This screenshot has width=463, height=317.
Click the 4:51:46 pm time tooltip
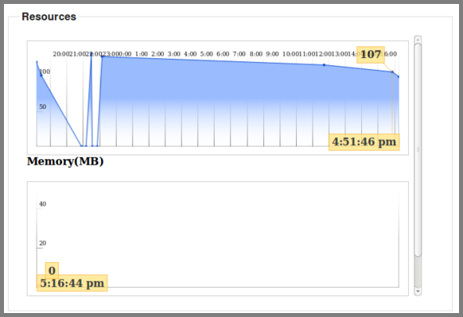pyautogui.click(x=364, y=142)
